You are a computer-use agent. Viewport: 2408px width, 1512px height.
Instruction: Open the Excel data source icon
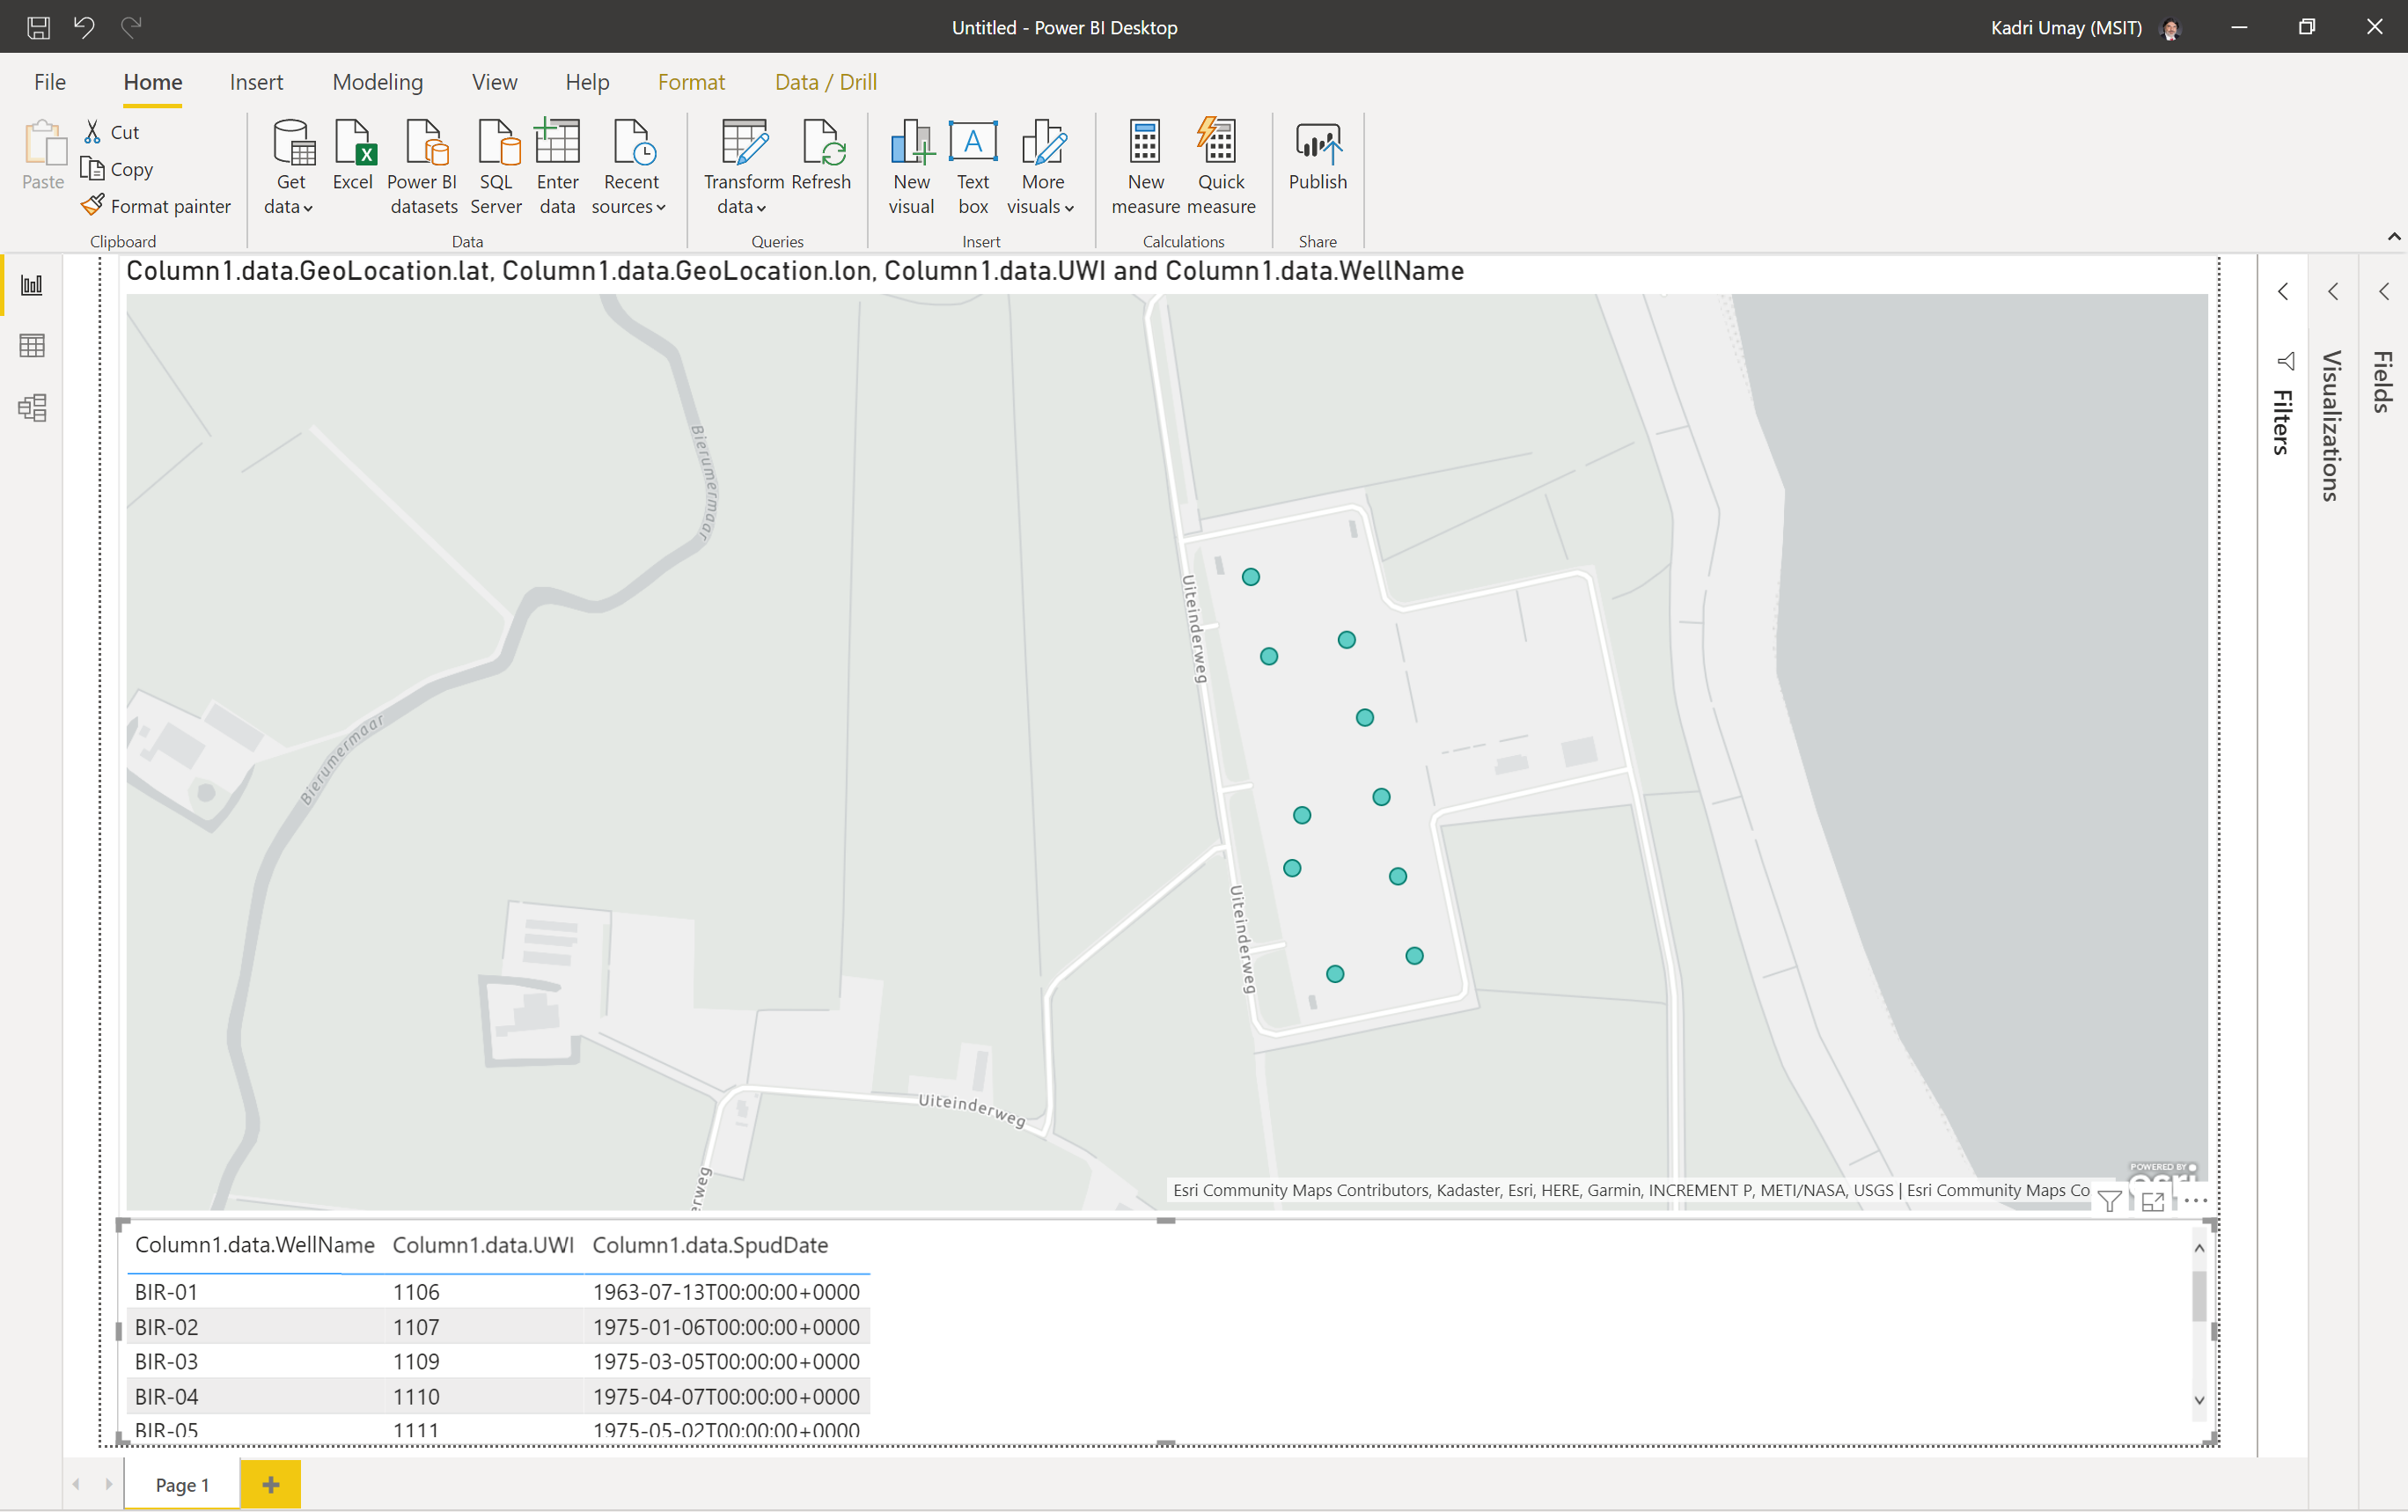point(353,155)
